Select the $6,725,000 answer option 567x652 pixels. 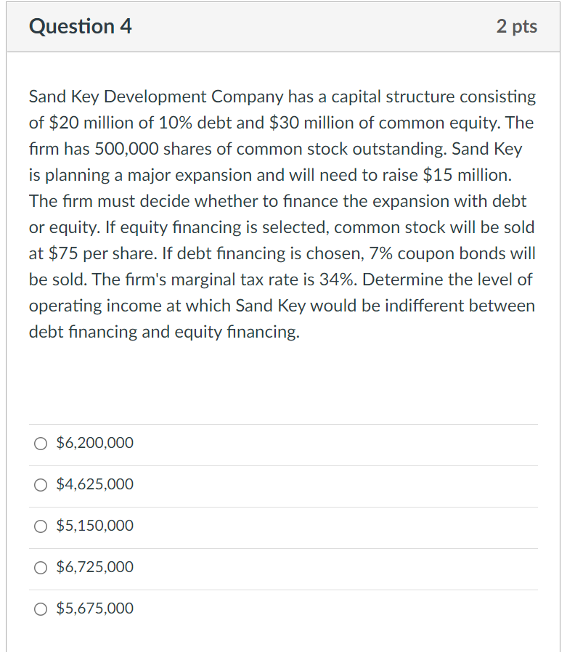(41, 567)
